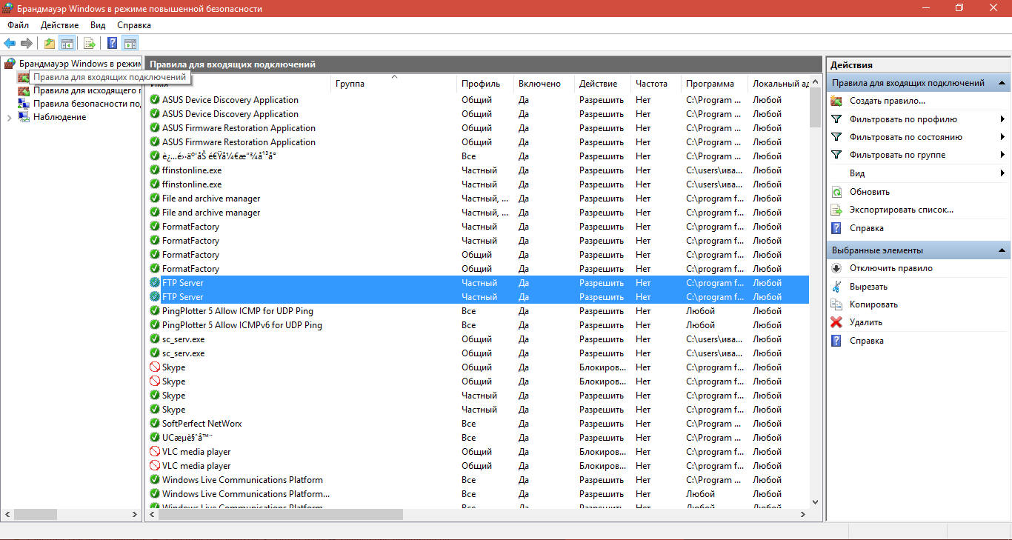Screen dimensions: 1012x540
Task: Open the Действие menu
Action: [x=59, y=25]
